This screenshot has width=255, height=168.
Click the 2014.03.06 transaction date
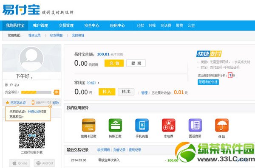[78, 160]
